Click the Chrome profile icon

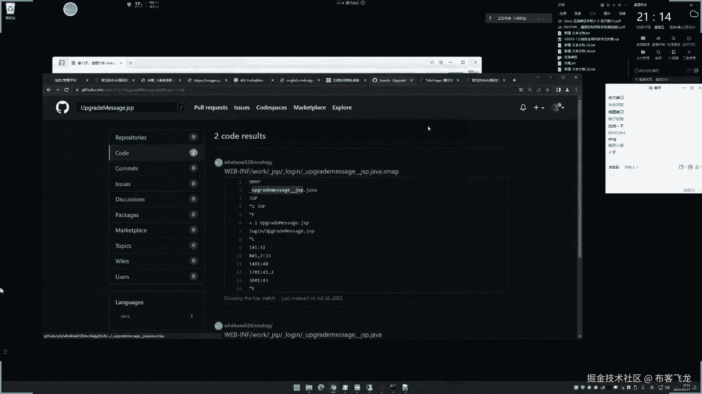click(567, 90)
